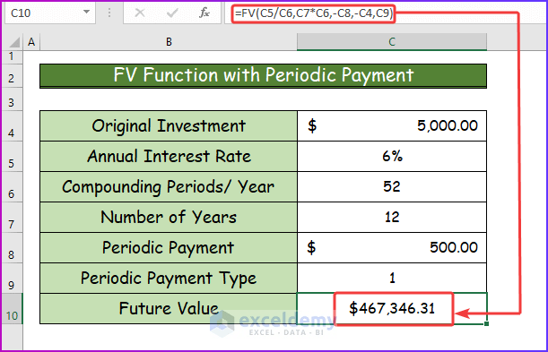The height and width of the screenshot is (352, 548).
Task: Select row 6 header
Action: point(12,187)
